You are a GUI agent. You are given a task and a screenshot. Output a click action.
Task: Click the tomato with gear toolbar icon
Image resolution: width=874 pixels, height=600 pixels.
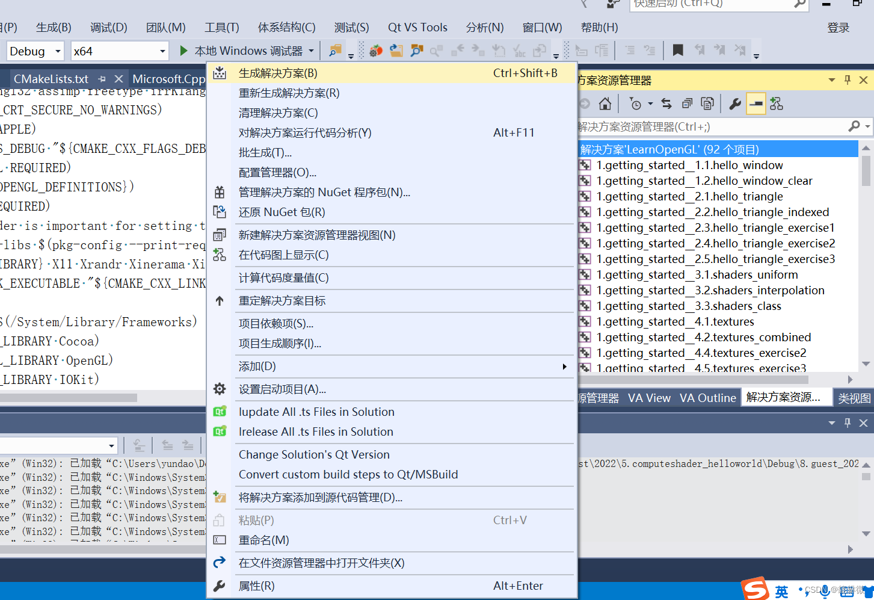point(376,51)
